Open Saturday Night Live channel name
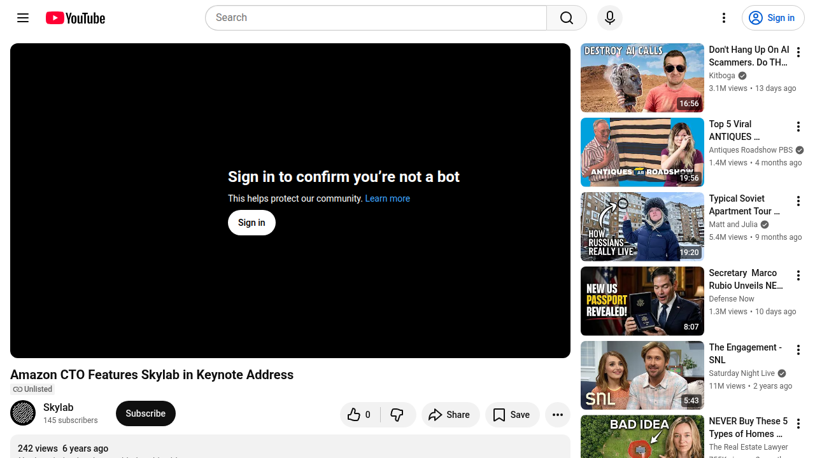 [x=742, y=373]
